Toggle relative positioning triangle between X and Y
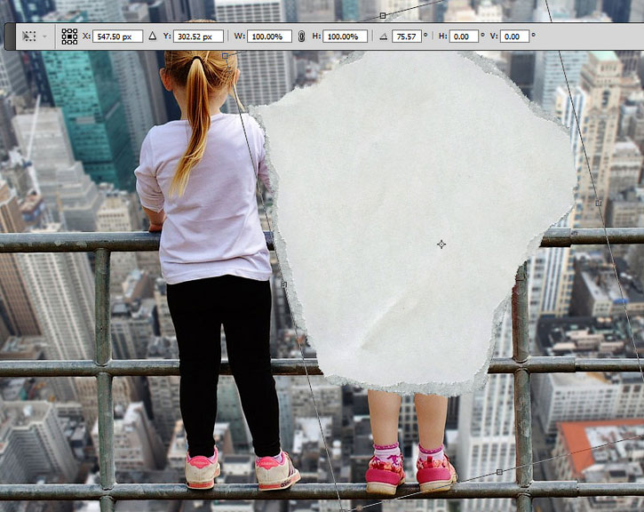The height and width of the screenshot is (512, 644). (x=153, y=36)
